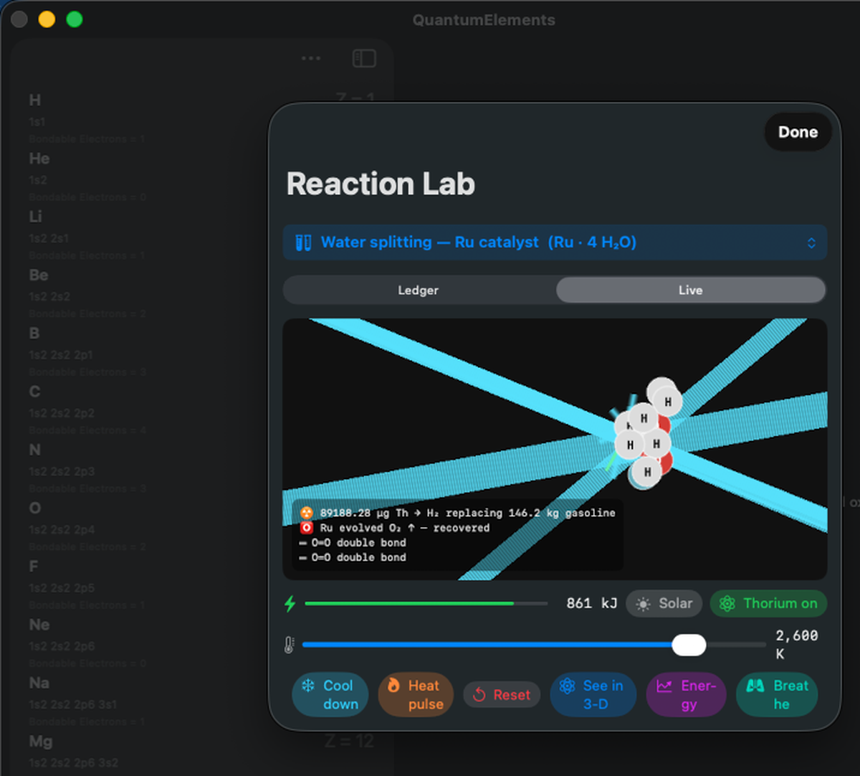Image resolution: width=860 pixels, height=776 pixels.
Task: Click the green lightning bolt energy icon
Action: click(290, 604)
